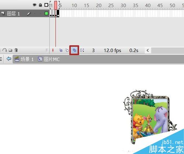Click the end onion skin marker bracket
The width and height of the screenshot is (184, 154).
[x=60, y=5]
